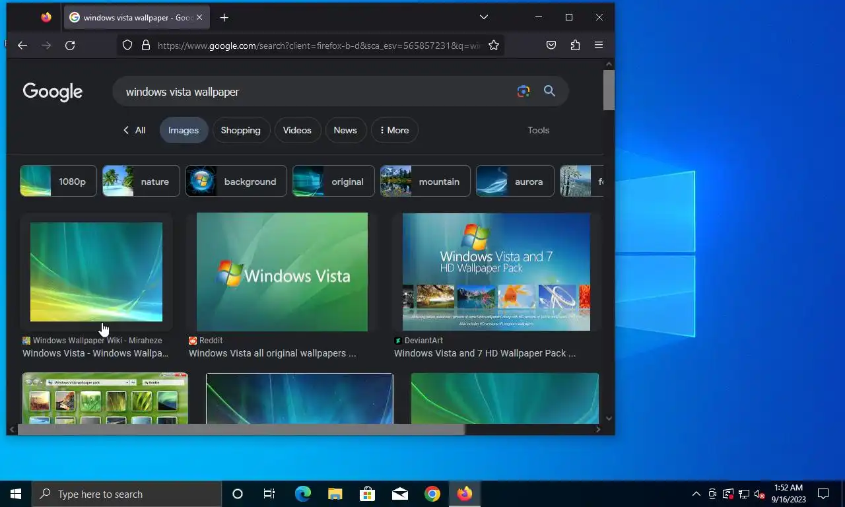Viewport: 845px width, 507px height.
Task: Open Microsoft Store from taskbar
Action: pos(368,494)
